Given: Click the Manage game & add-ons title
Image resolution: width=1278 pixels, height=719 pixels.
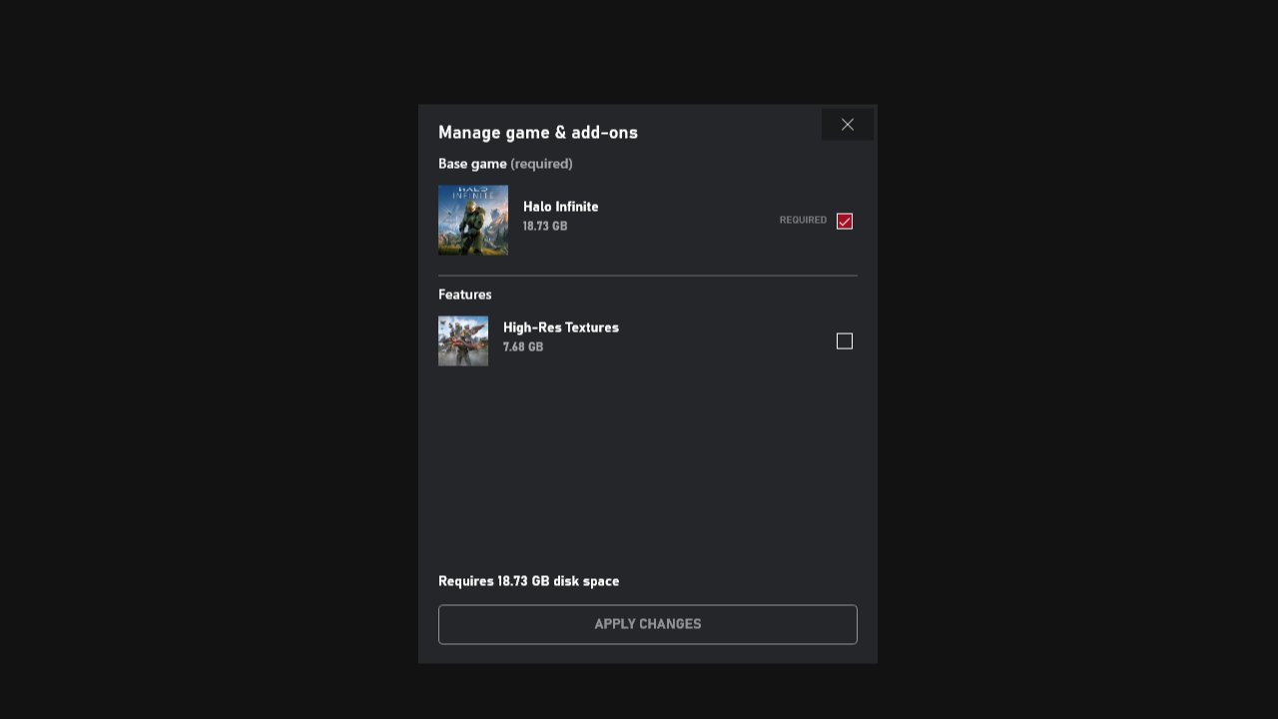Looking at the screenshot, I should pyautogui.click(x=538, y=133).
